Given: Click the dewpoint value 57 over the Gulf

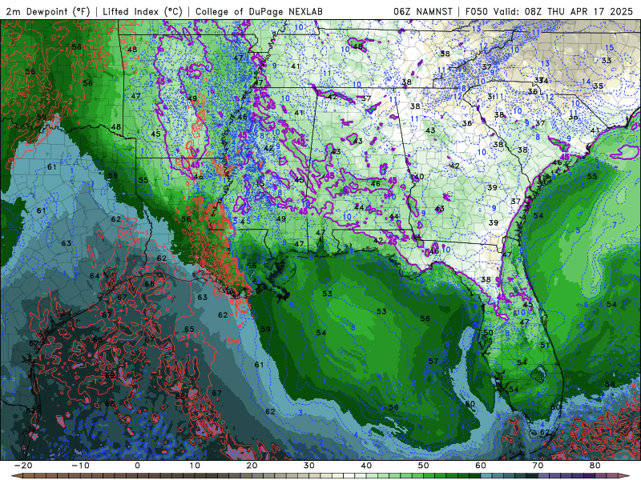Looking at the screenshot, I should (x=433, y=361).
